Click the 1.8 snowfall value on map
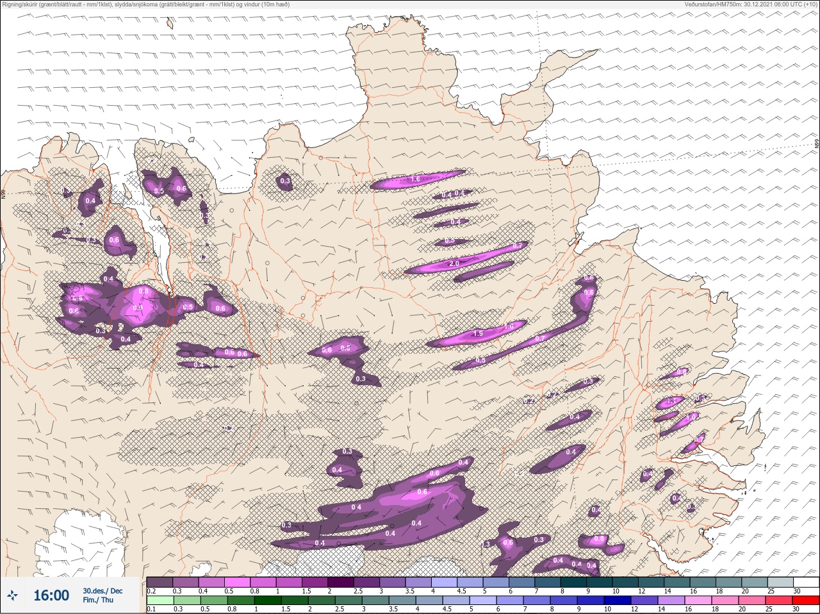 point(415,179)
